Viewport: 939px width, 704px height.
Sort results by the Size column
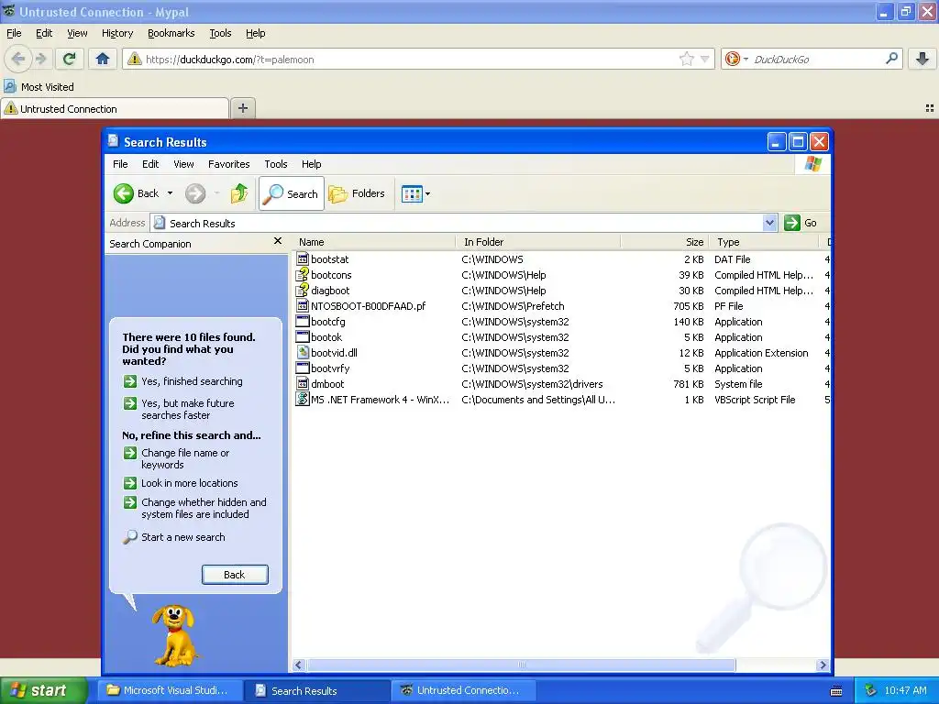tap(664, 242)
